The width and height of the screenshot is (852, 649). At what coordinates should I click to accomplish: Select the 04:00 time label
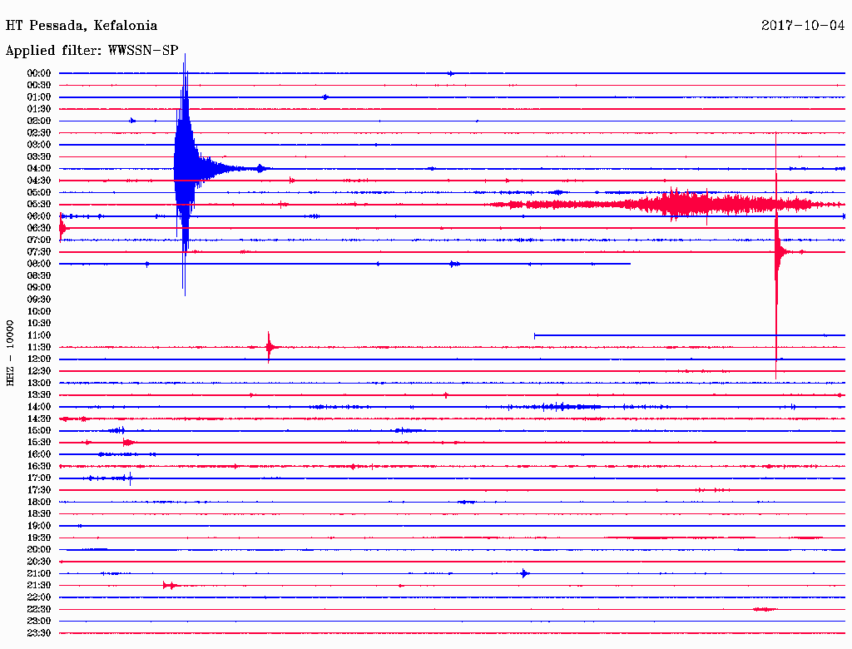39,169
